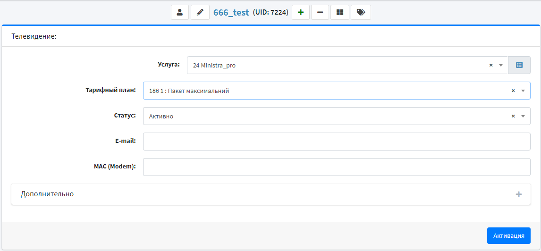541x251 pixels.
Task: Click into the MAC (Modem) field
Action: click(336, 167)
